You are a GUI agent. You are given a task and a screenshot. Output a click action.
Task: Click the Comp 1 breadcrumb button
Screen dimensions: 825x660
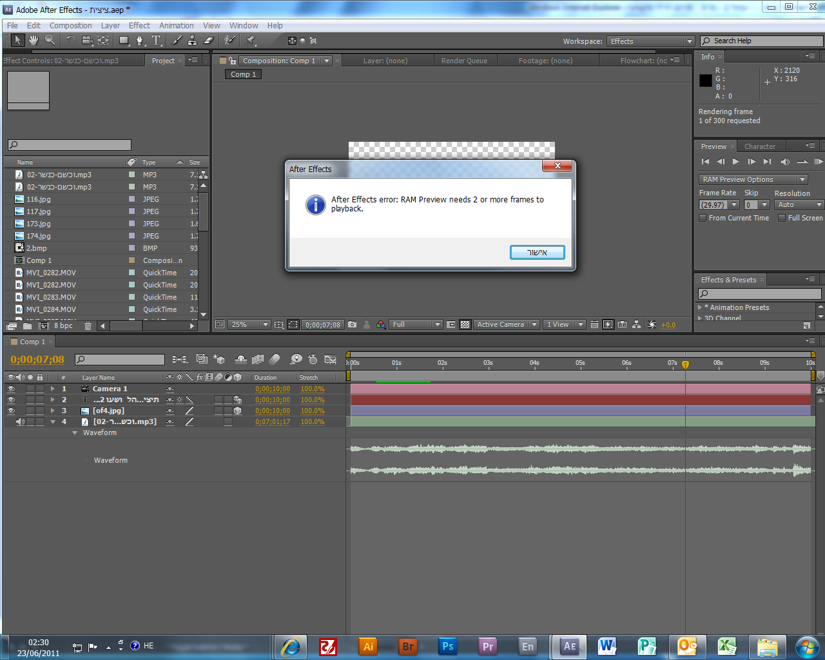(244, 75)
